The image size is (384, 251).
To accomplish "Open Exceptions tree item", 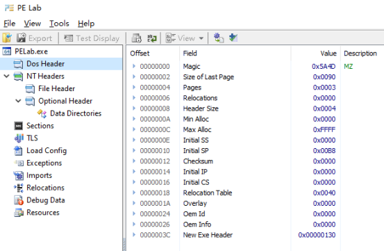I will point(44,163).
